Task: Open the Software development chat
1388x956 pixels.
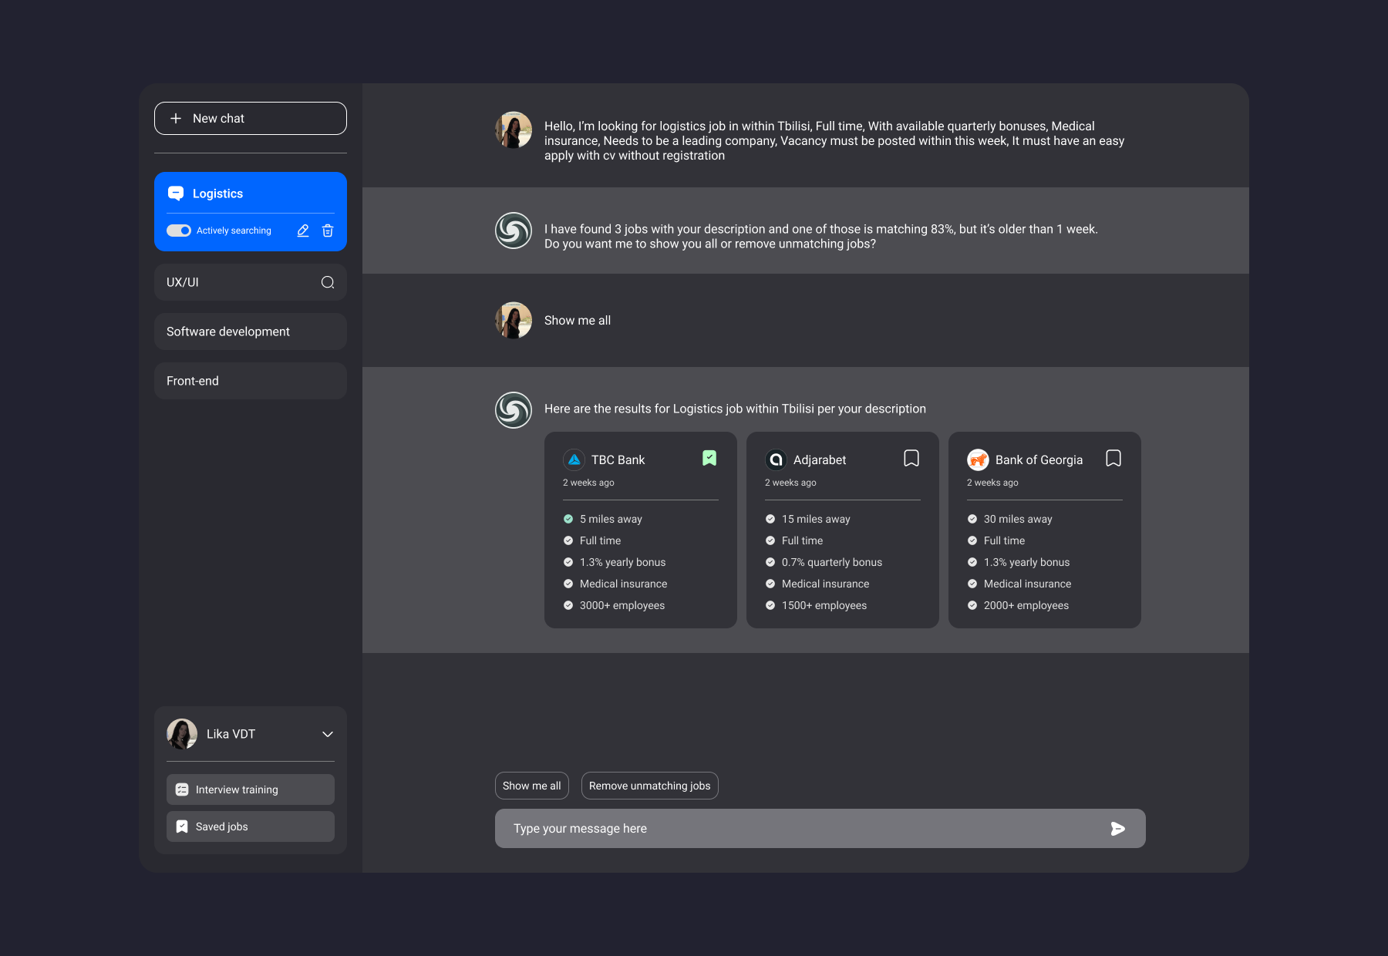Action: pos(251,332)
